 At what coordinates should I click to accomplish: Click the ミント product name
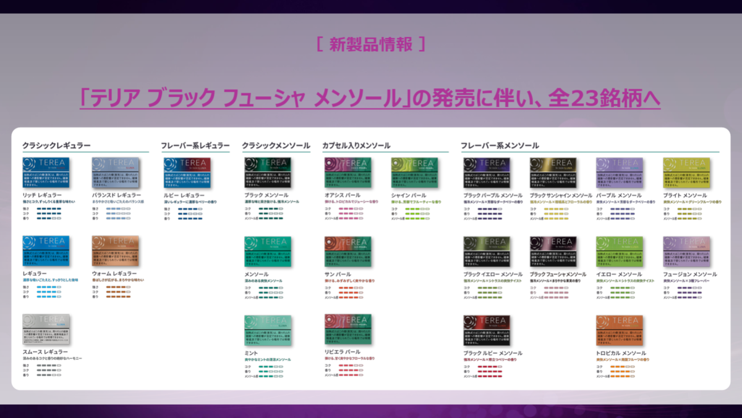252,353
